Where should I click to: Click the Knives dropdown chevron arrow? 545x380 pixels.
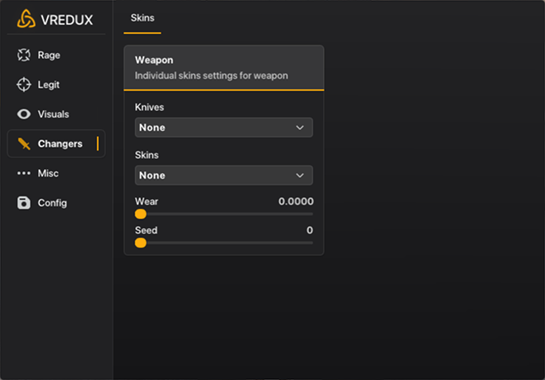pyautogui.click(x=300, y=127)
